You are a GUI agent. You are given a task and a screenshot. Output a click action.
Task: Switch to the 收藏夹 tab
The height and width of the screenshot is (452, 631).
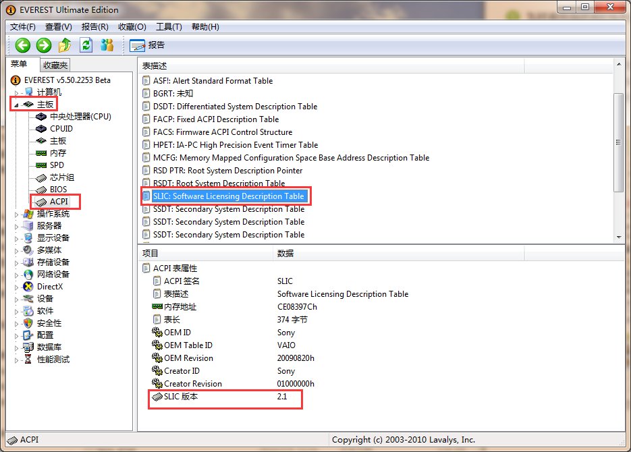[54, 65]
